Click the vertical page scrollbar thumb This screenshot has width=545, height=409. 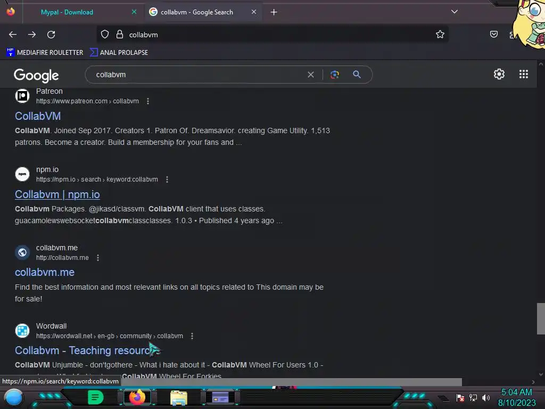click(x=541, y=318)
